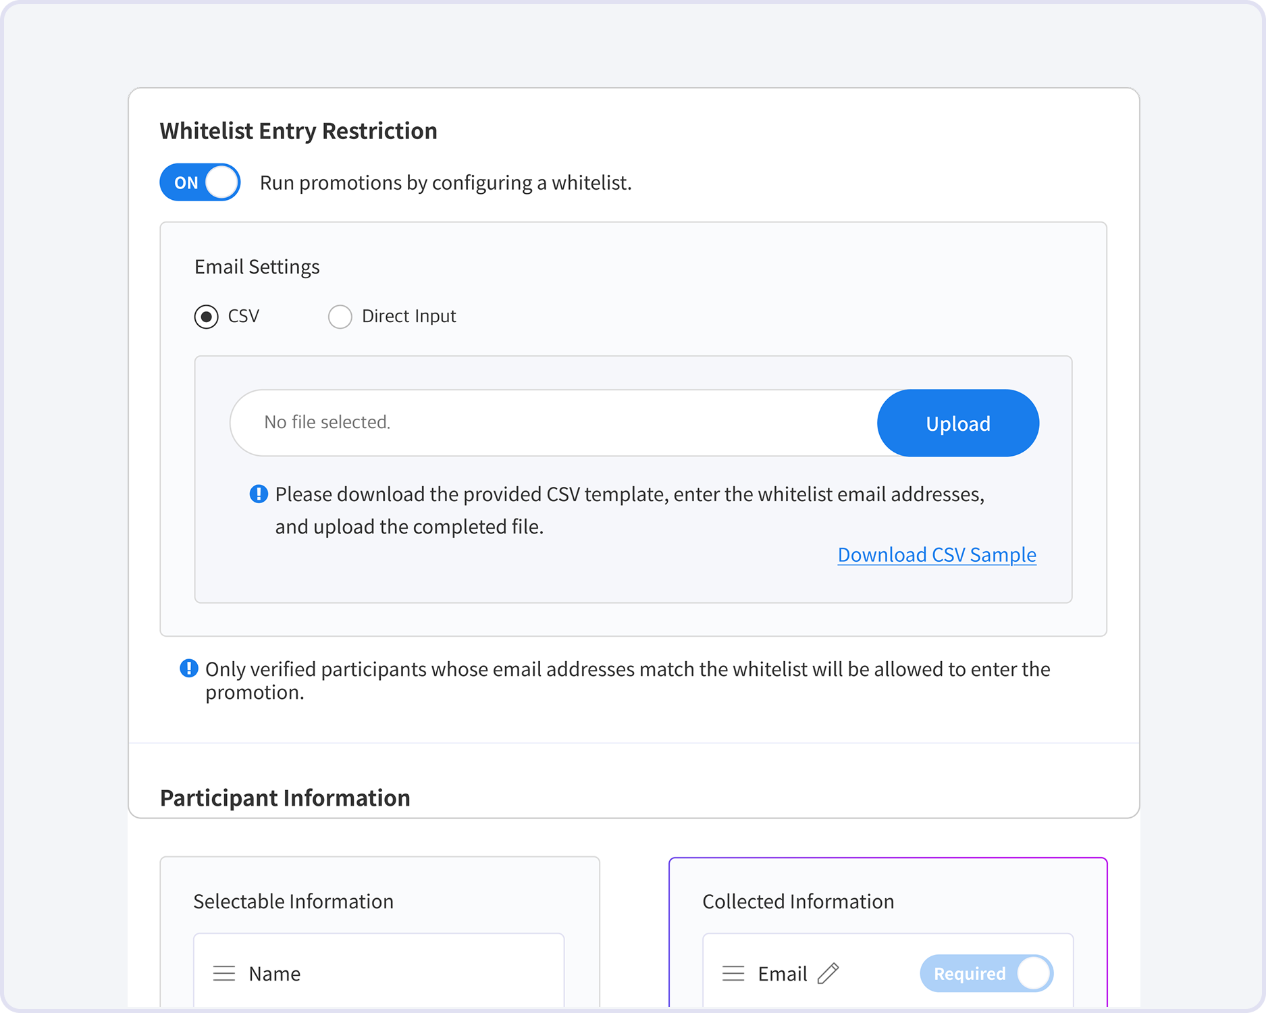
Task: Grab the drag handle icon for Email
Action: tap(733, 973)
